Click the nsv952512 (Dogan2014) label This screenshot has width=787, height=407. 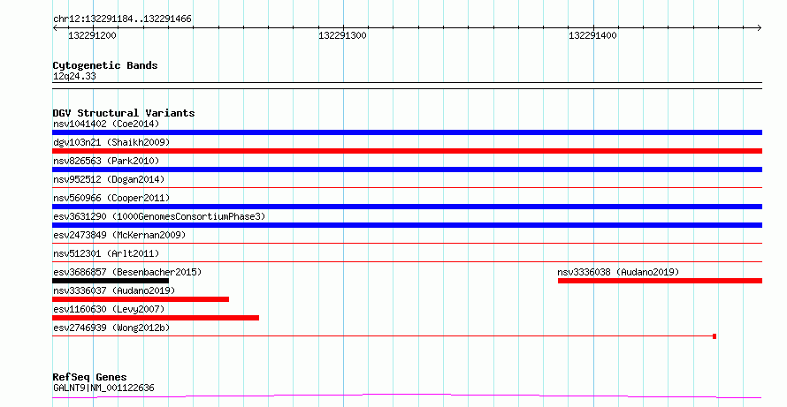pos(109,179)
